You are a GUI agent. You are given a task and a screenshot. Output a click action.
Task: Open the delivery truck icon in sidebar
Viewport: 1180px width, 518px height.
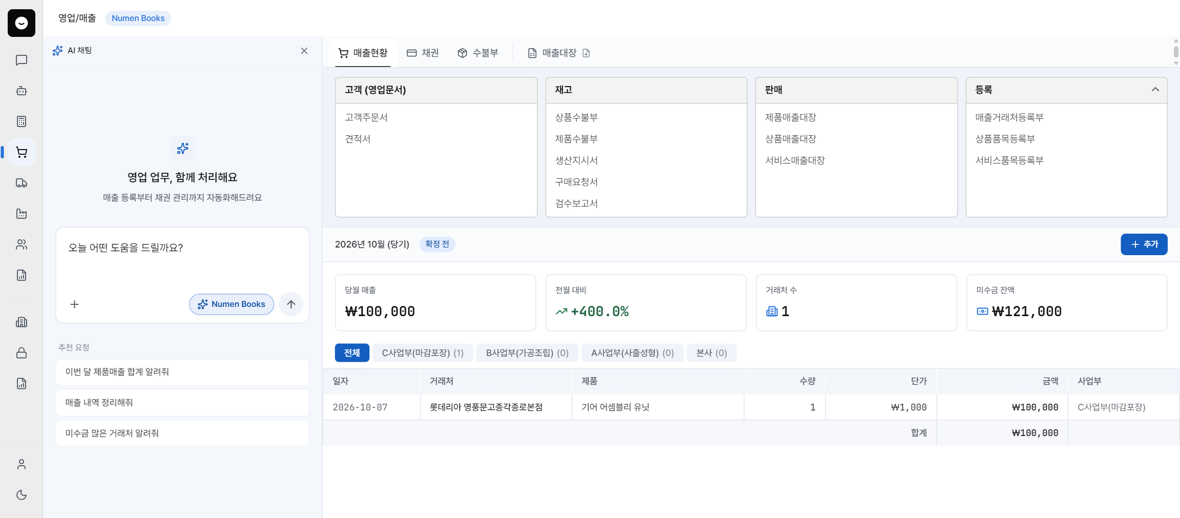[22, 183]
